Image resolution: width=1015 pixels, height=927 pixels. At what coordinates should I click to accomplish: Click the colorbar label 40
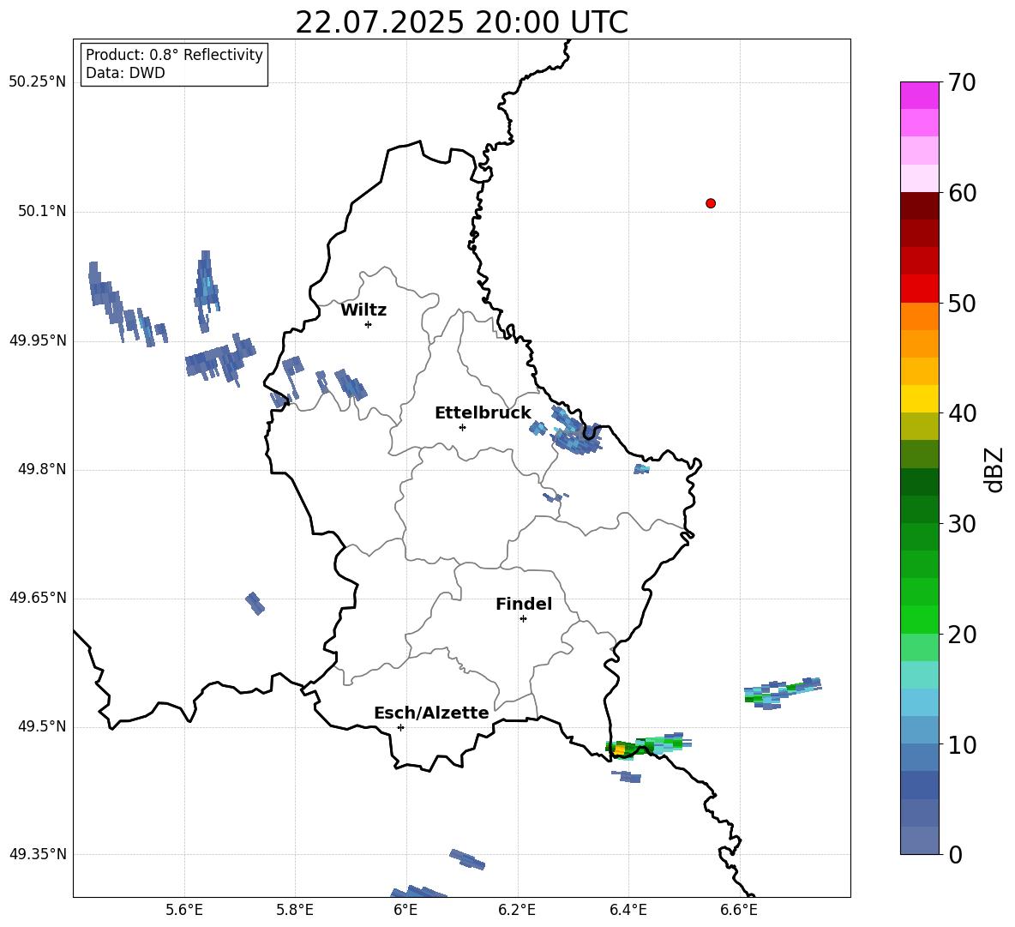pyautogui.click(x=962, y=413)
